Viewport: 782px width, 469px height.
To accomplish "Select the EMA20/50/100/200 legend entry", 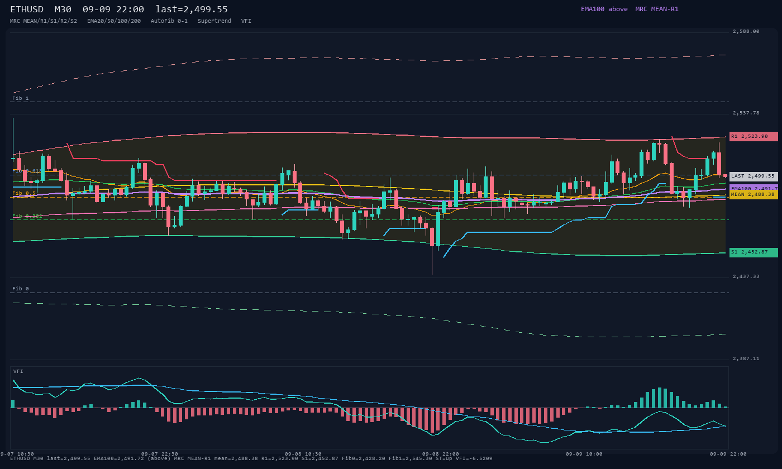I will (x=114, y=21).
